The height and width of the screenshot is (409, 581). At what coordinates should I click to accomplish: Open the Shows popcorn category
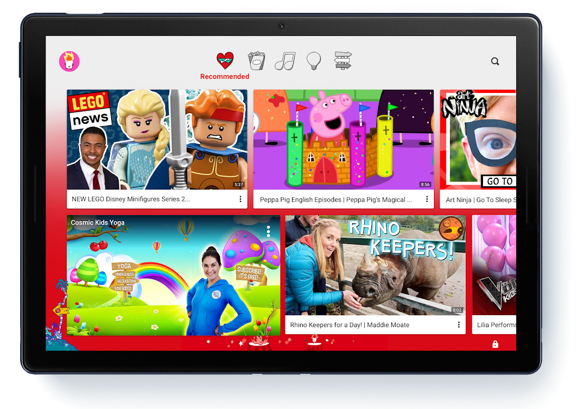[x=257, y=61]
